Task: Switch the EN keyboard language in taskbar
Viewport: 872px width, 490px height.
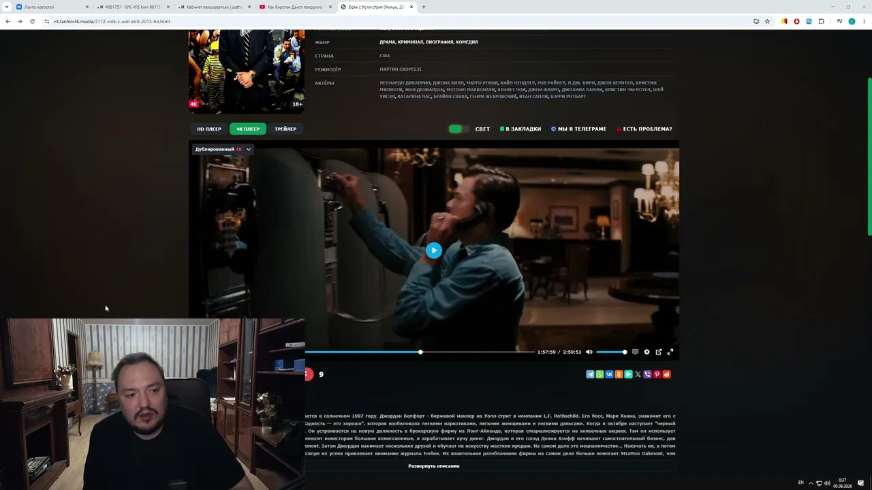Action: pyautogui.click(x=801, y=483)
